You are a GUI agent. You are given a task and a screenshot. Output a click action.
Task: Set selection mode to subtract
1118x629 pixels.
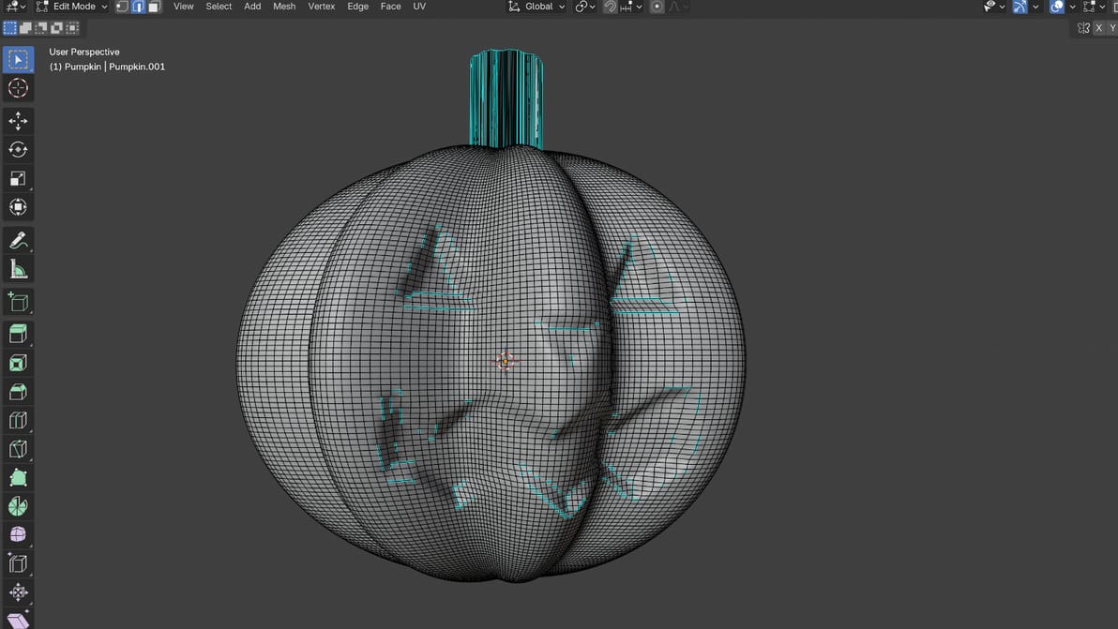40,28
